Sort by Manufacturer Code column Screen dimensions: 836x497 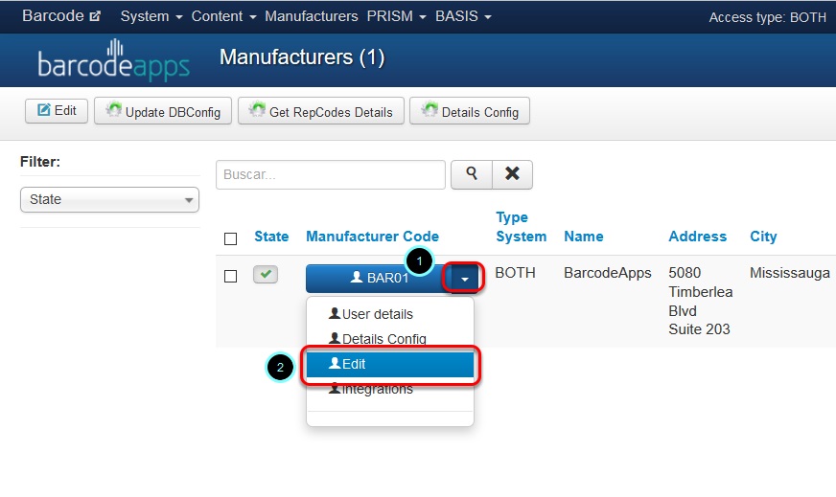click(x=372, y=237)
